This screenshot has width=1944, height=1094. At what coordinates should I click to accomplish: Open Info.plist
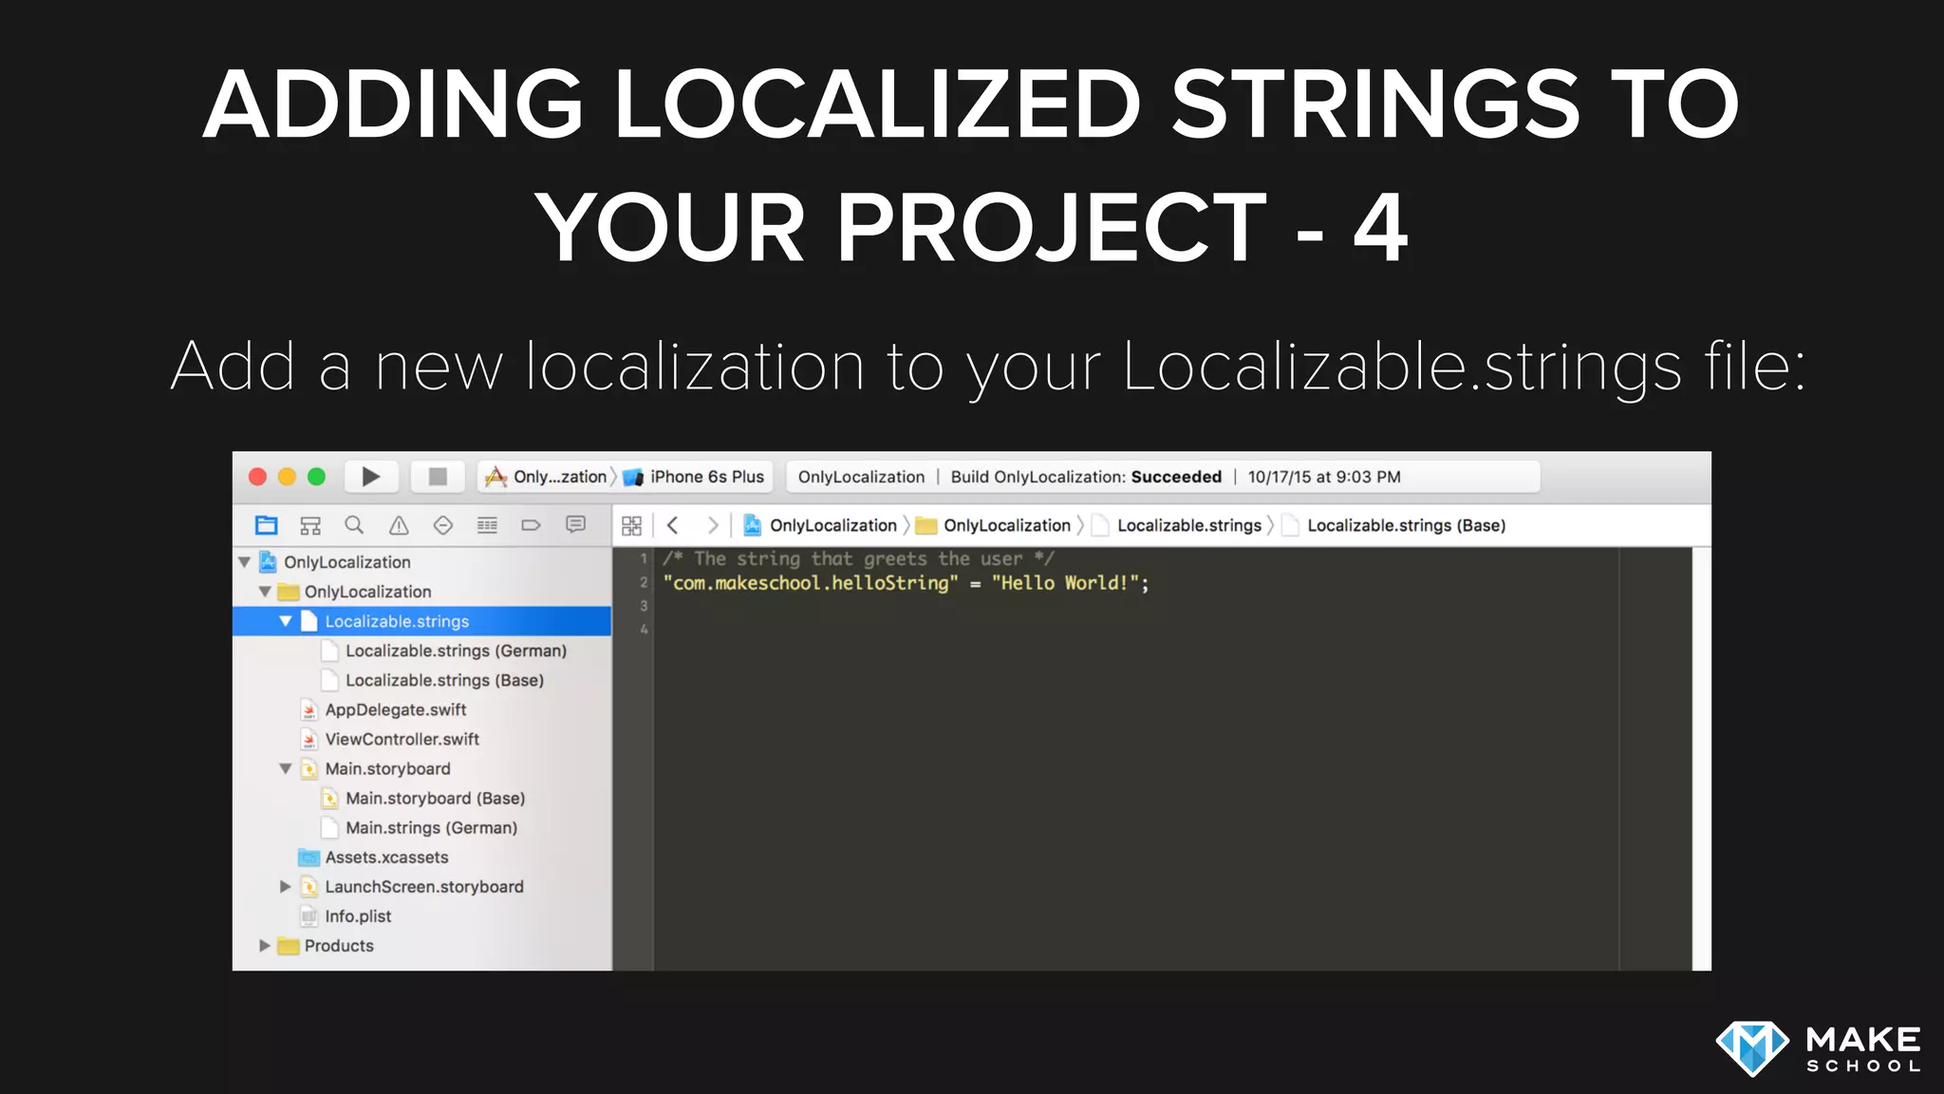pyautogui.click(x=346, y=915)
